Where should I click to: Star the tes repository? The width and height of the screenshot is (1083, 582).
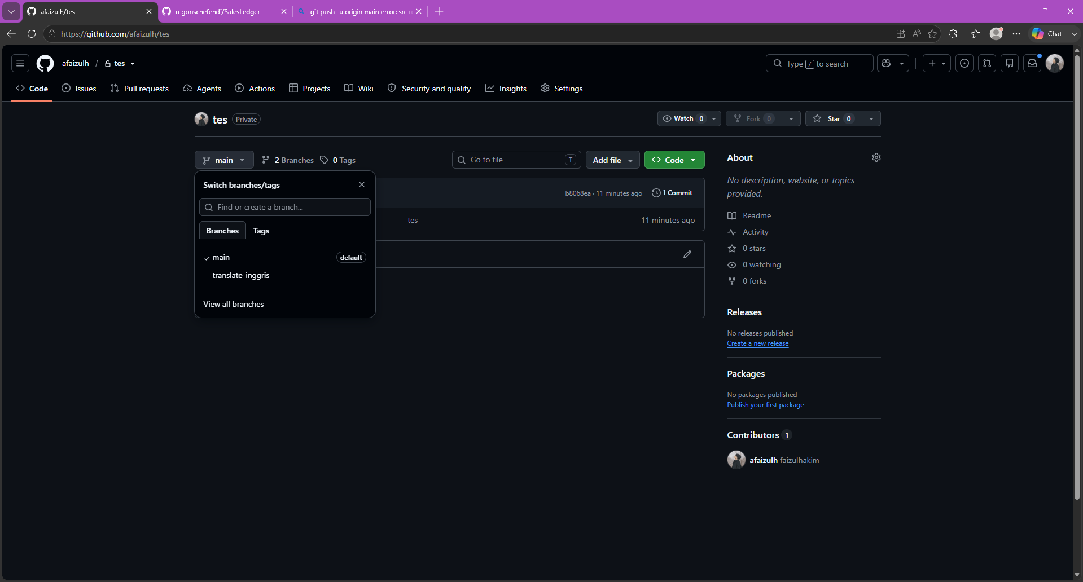[834, 118]
